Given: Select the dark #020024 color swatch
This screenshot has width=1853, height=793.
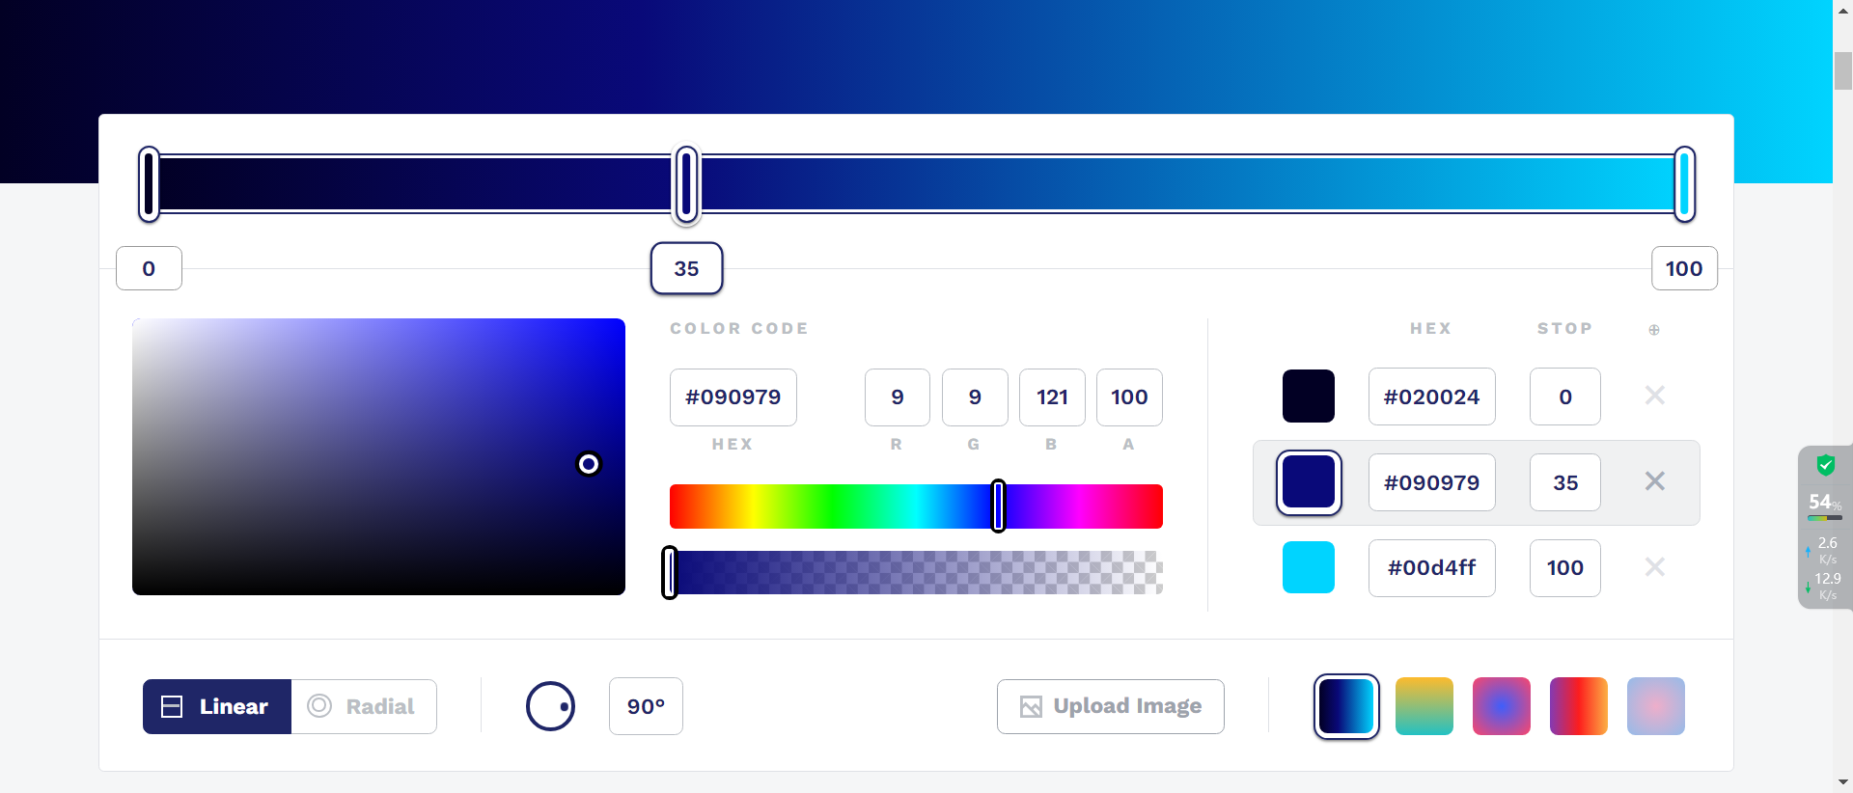Looking at the screenshot, I should [x=1308, y=396].
